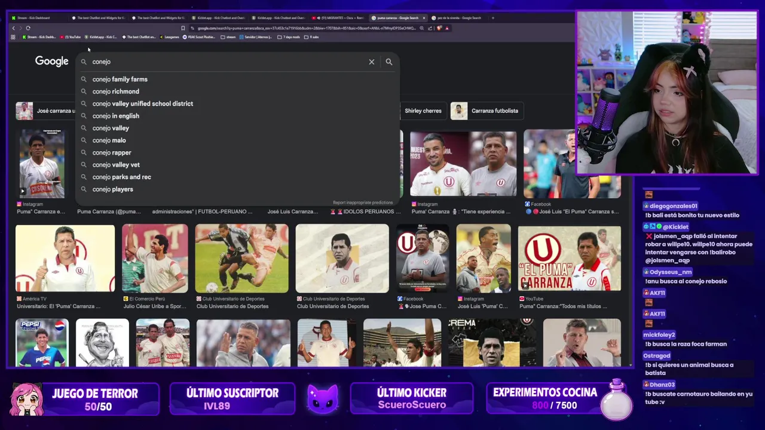Expand the 7 days mods bookmarks folder

click(x=289, y=37)
